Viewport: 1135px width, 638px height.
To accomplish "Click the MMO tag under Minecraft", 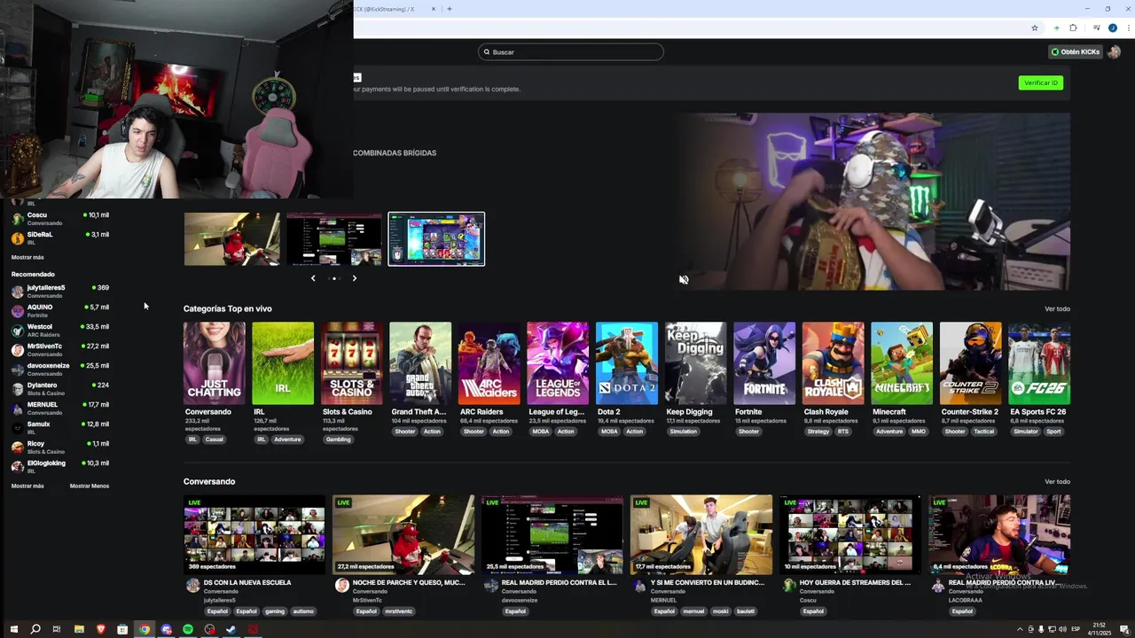I will pyautogui.click(x=919, y=432).
